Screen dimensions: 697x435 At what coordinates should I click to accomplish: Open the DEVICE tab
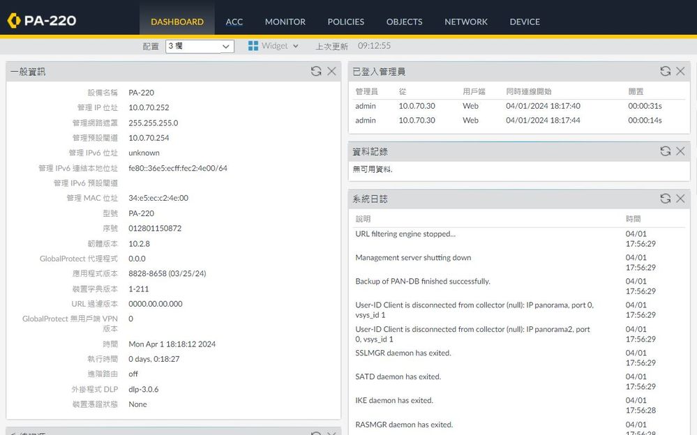pos(525,22)
